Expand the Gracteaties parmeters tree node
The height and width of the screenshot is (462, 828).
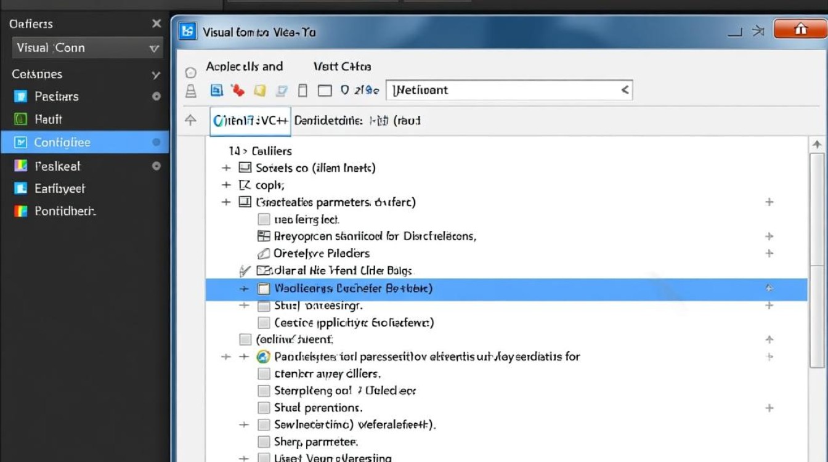point(226,202)
